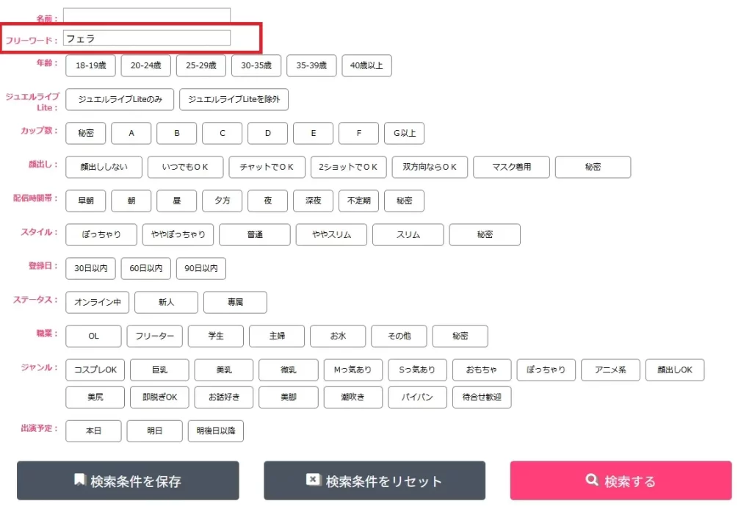
Task: Click the magnifier icon on the pink search button
Action: 592,480
